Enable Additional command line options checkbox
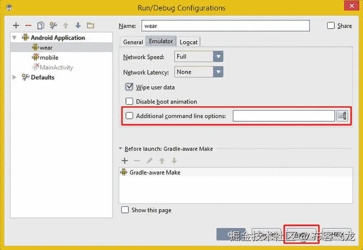 pos(129,116)
